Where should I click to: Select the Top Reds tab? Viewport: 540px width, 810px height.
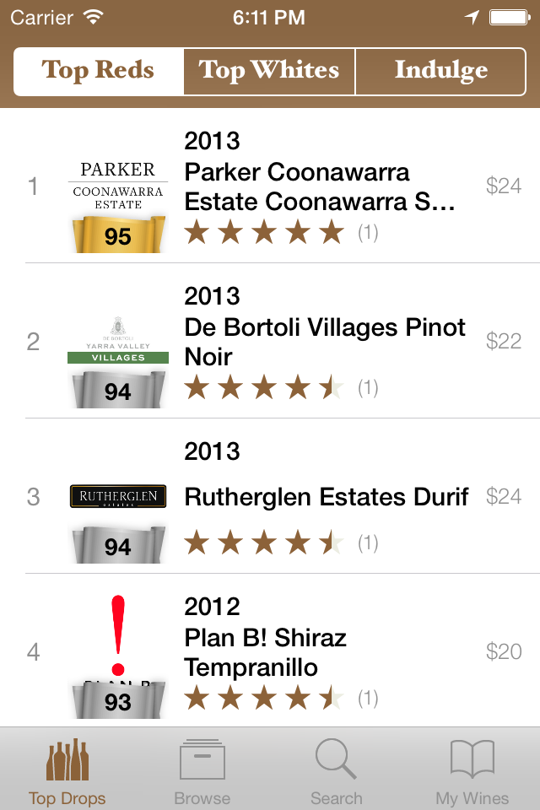[x=97, y=72]
